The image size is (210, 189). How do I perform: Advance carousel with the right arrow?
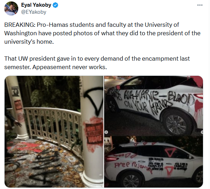click(x=202, y=132)
